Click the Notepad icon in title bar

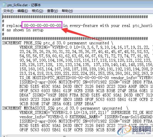(4, 5)
